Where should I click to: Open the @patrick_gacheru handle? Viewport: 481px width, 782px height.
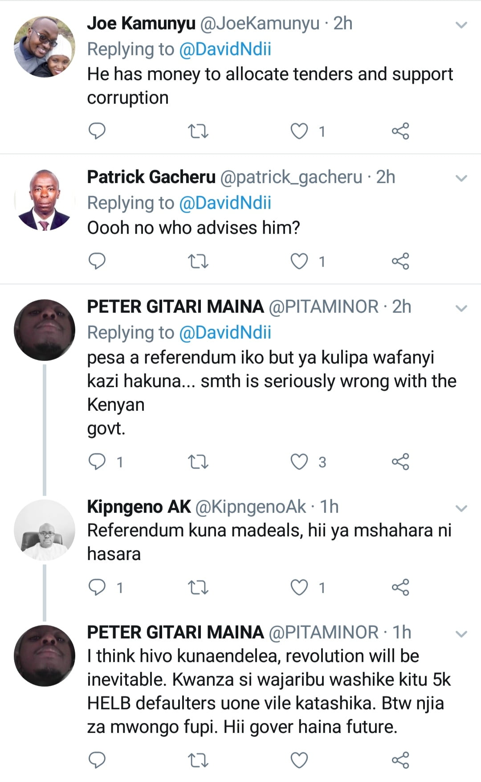point(291,177)
